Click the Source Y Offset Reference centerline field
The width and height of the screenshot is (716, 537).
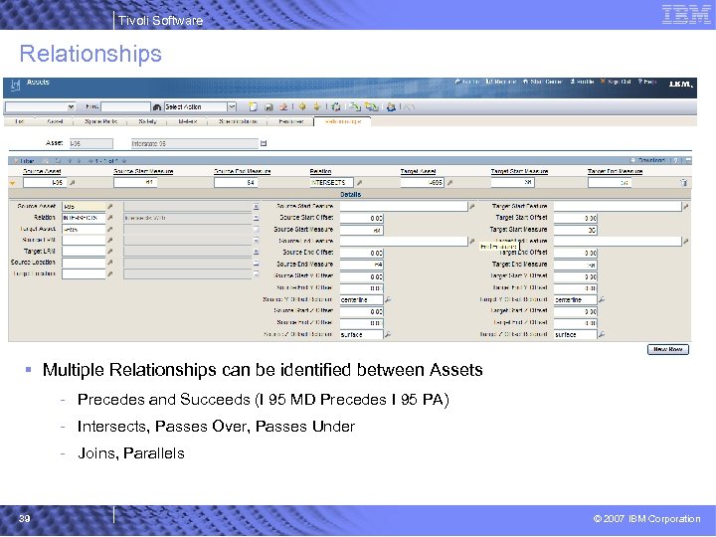pyautogui.click(x=362, y=300)
